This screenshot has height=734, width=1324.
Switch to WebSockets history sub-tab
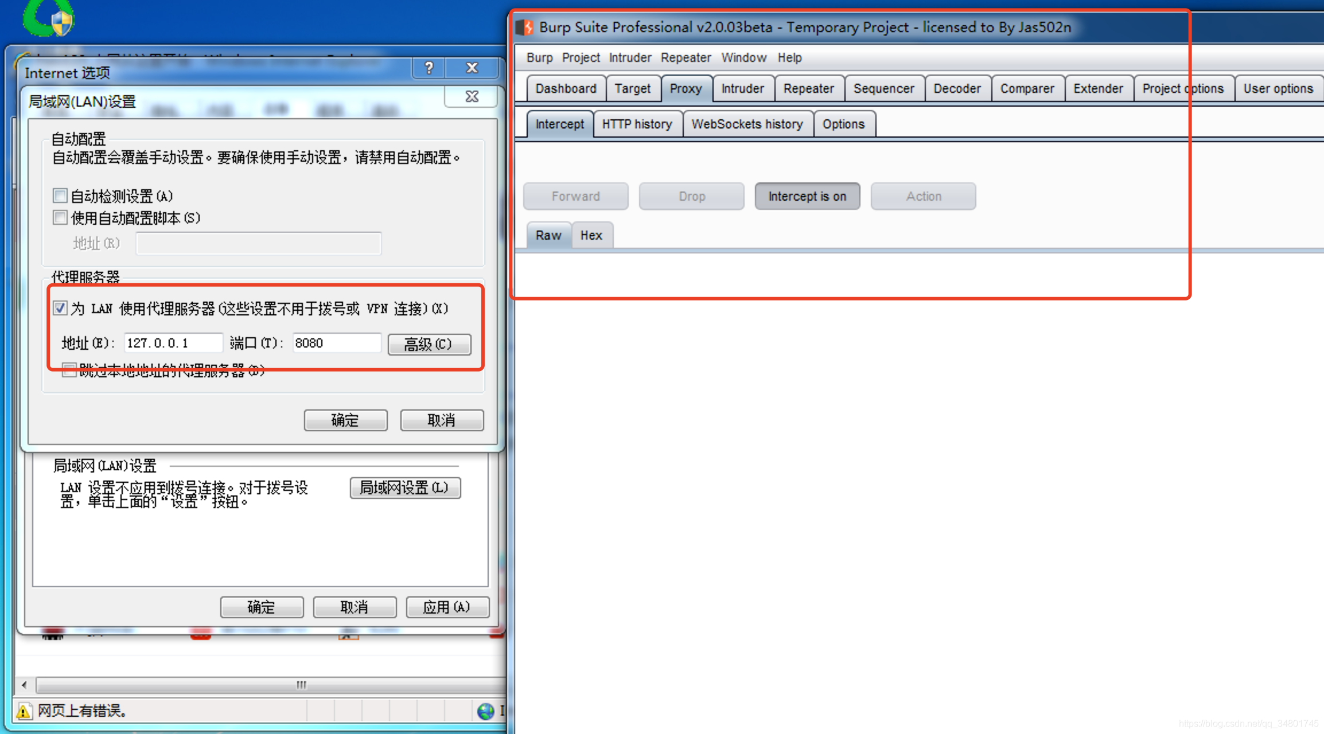pyautogui.click(x=747, y=124)
